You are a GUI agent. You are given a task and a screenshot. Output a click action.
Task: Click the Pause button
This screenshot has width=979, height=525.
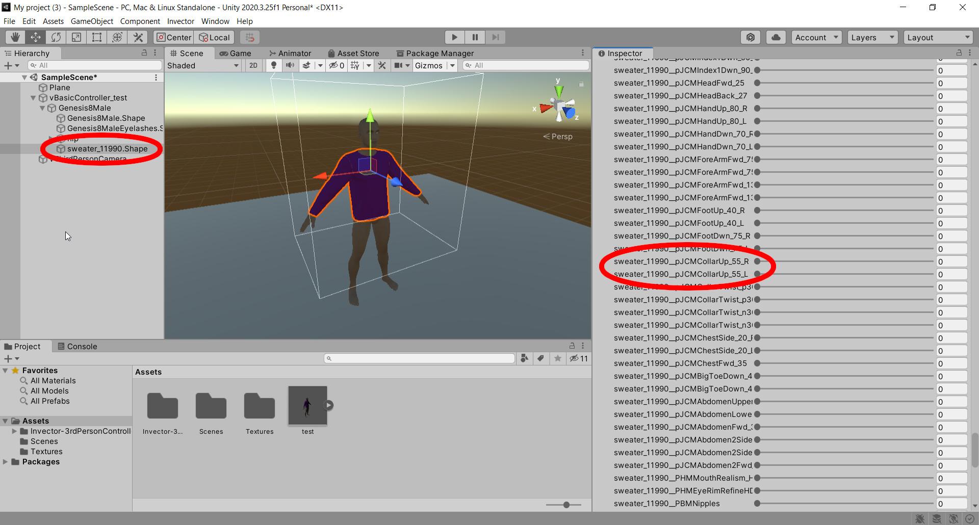pyautogui.click(x=475, y=37)
